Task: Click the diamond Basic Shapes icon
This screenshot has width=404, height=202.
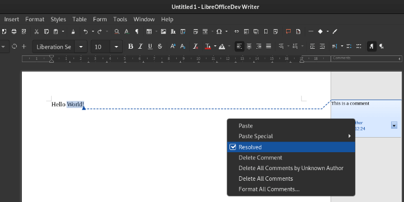Action: (x=320, y=31)
